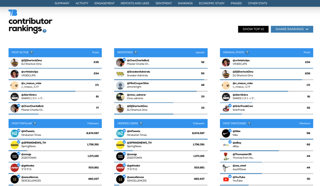Click the TB logo icon
Screen dimensions: 320x186
pos(13,13)
